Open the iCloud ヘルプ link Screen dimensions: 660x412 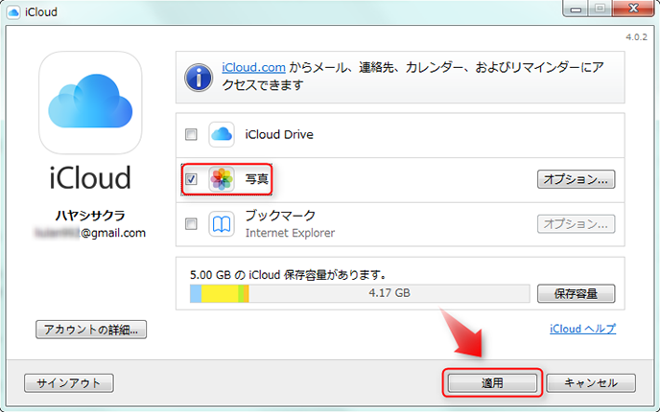(582, 329)
